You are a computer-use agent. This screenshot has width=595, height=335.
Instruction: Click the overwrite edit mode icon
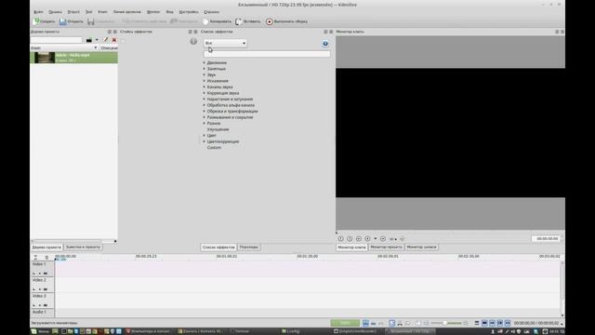(374, 323)
